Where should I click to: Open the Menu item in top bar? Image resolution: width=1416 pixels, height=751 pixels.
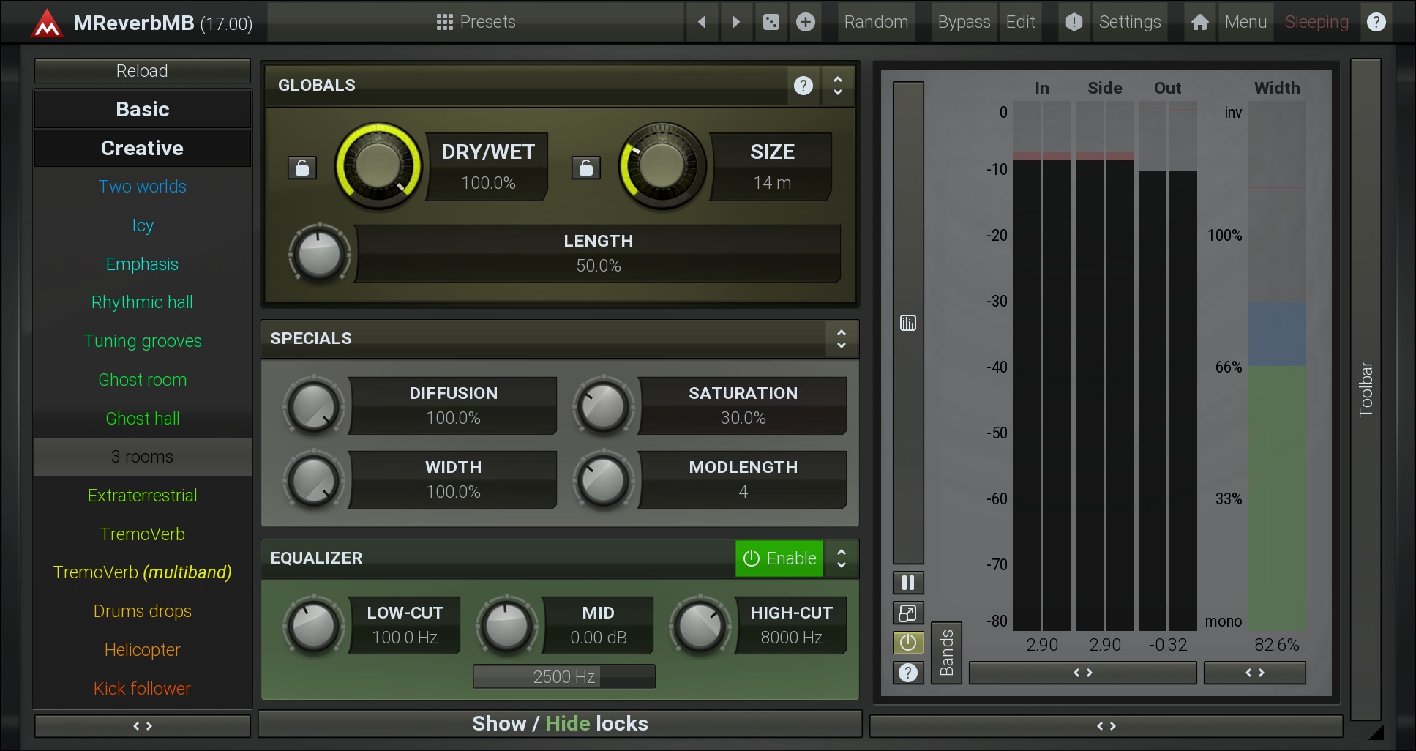click(1245, 22)
